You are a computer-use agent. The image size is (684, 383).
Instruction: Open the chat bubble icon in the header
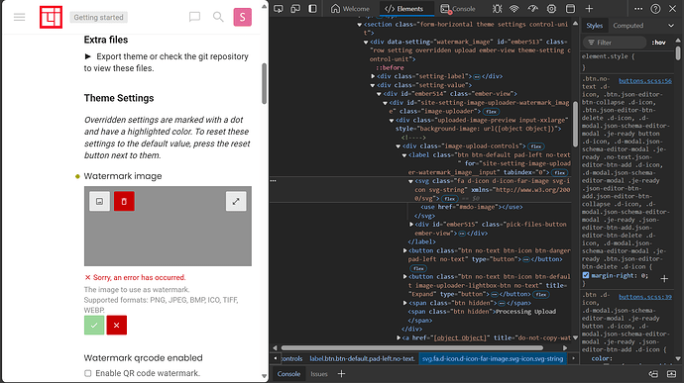(x=194, y=17)
